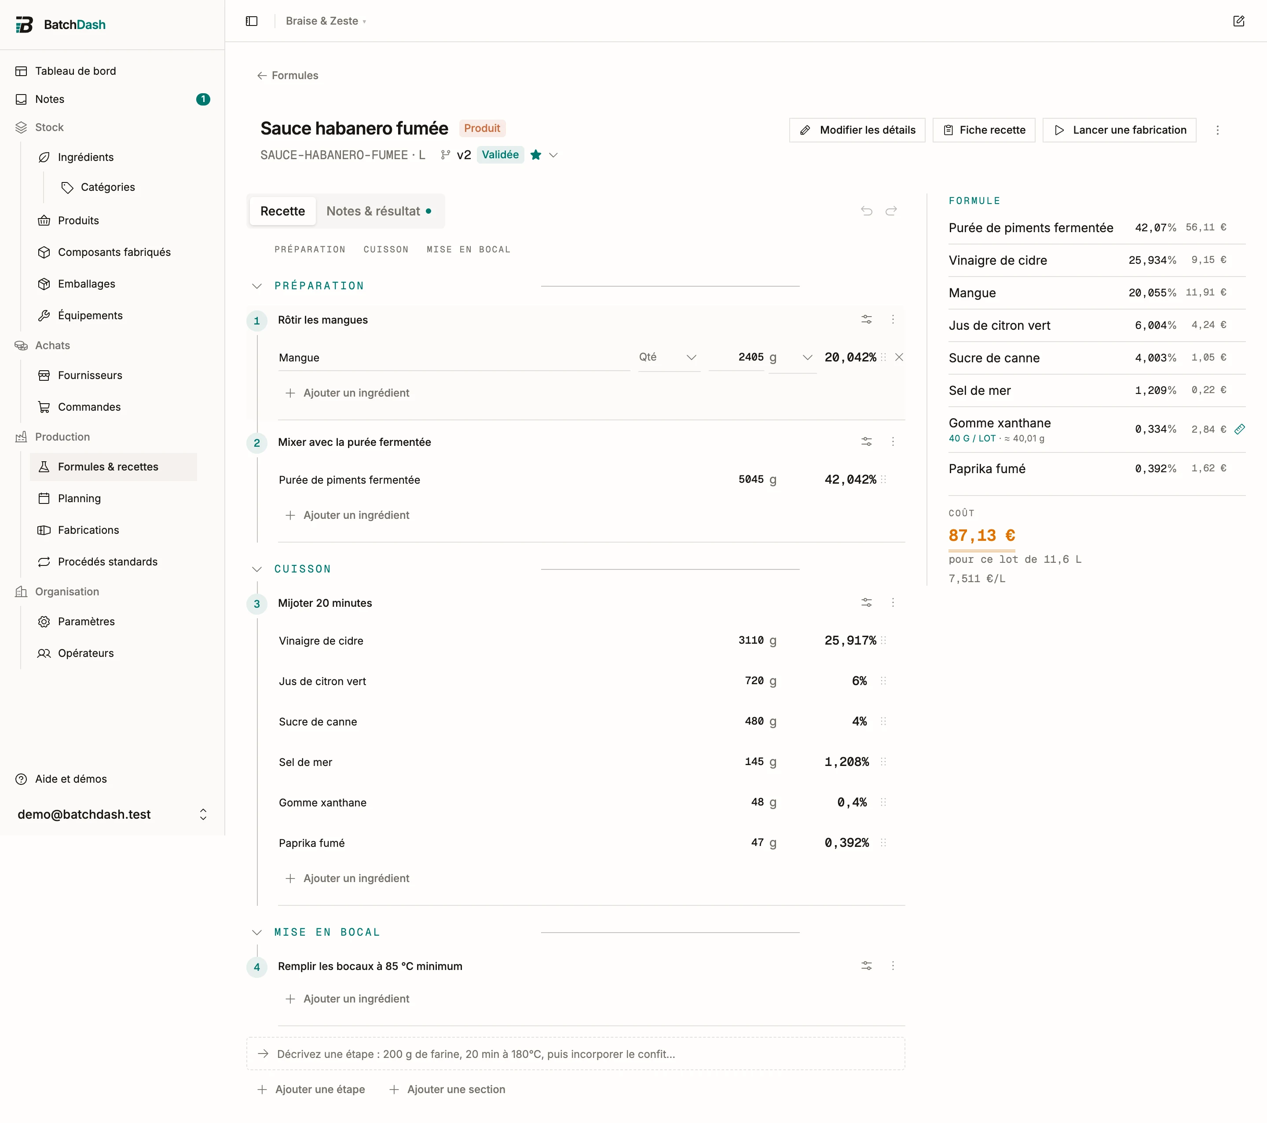The image size is (1267, 1123).
Task: Open three-dot menu for Remplir les bocaux
Action: [x=893, y=966]
